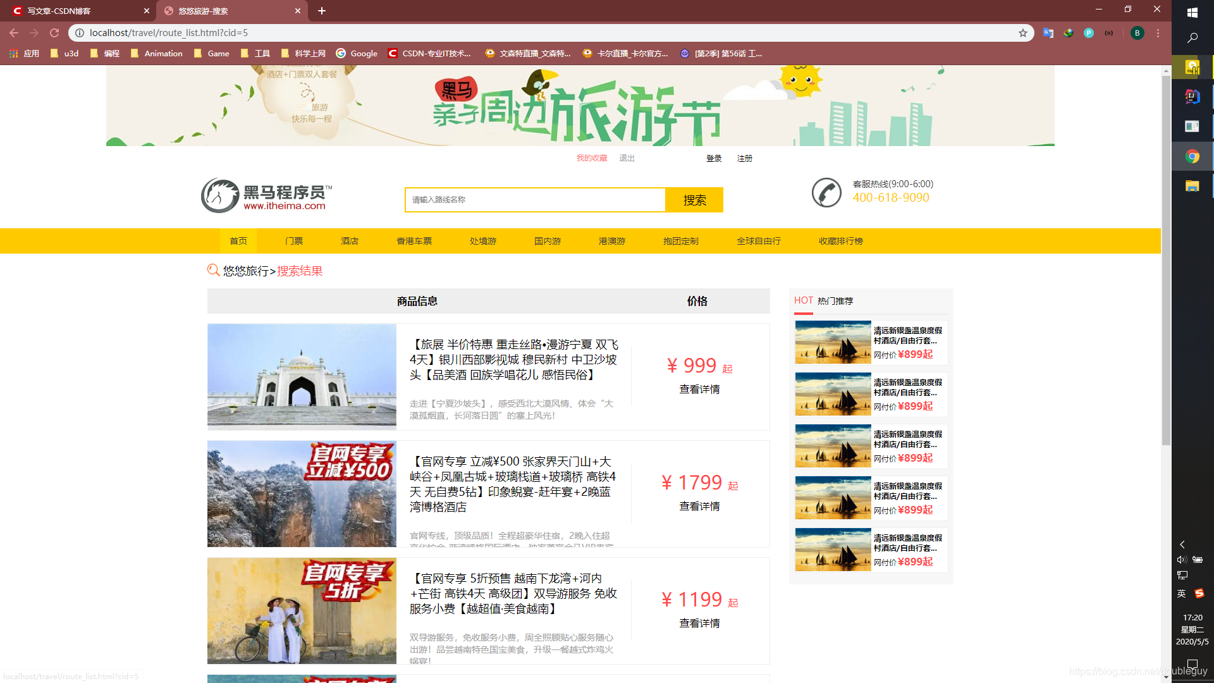1214x683 pixels.
Task: Open the Windows Start button
Action: click(x=1193, y=12)
